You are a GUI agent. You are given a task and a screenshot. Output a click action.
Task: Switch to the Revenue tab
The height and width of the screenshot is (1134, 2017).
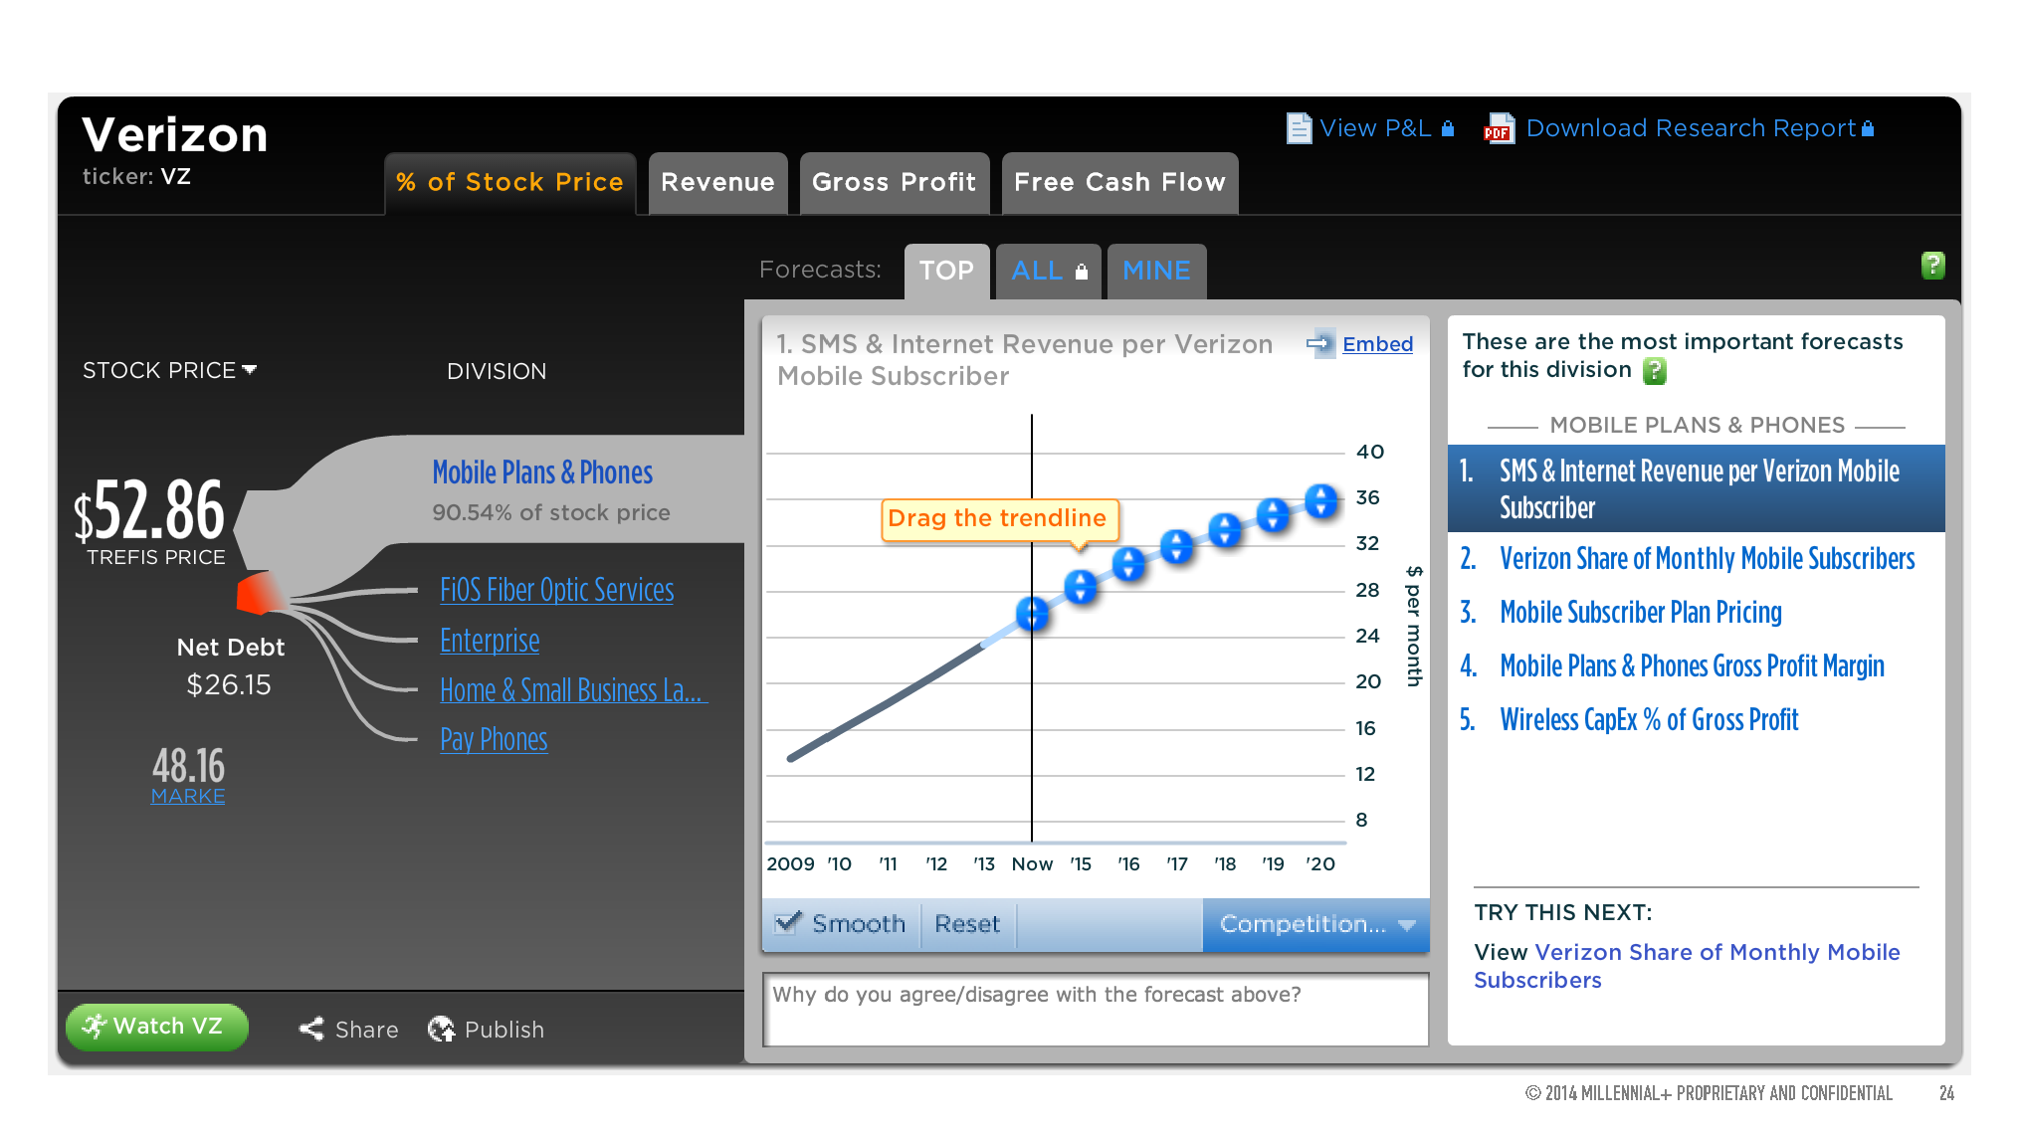717,182
